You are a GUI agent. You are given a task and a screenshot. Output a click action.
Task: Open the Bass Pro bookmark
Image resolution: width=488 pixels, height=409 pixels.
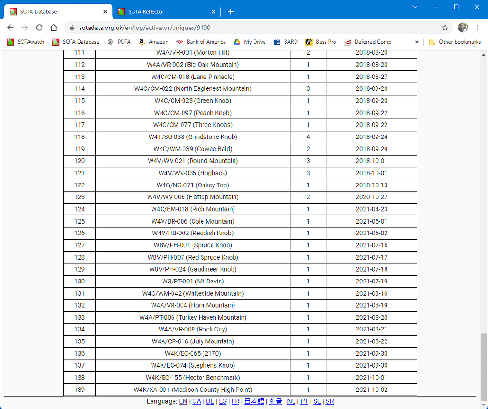[320, 42]
